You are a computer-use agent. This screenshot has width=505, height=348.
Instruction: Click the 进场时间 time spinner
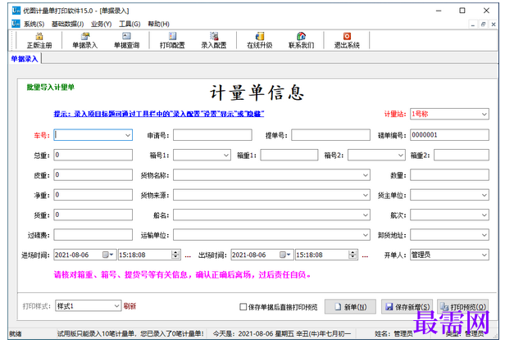pos(175,255)
